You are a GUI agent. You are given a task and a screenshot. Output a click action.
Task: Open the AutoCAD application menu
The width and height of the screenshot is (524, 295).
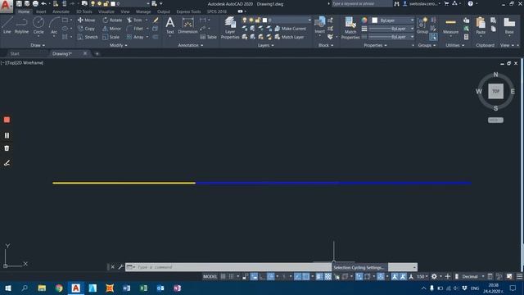(6, 6)
